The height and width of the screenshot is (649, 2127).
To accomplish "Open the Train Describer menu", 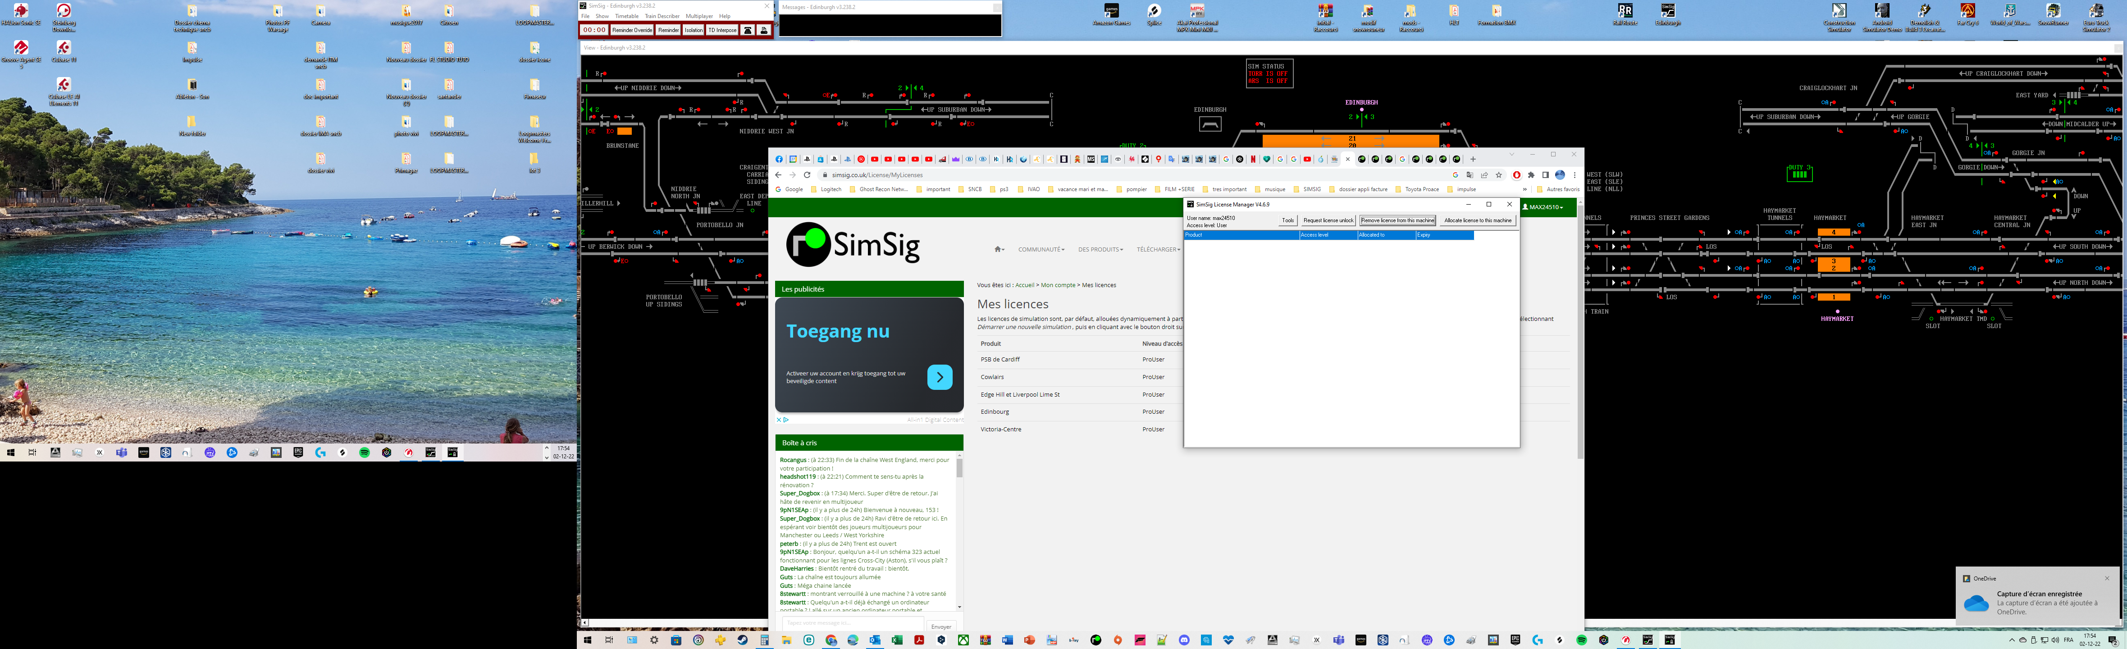I will pos(662,17).
